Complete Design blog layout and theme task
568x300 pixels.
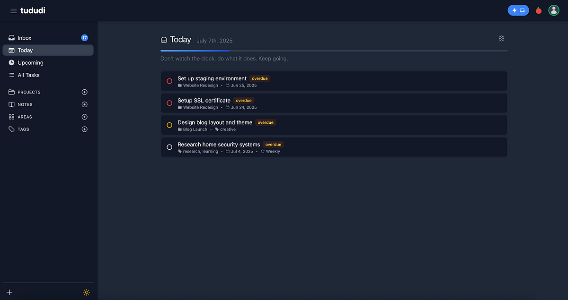click(169, 125)
